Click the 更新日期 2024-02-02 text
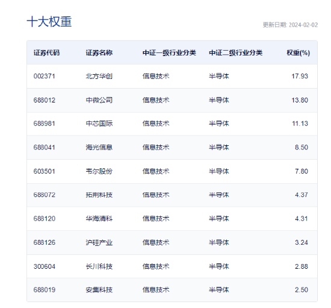The height and width of the screenshot is (308, 331). pyautogui.click(x=290, y=25)
